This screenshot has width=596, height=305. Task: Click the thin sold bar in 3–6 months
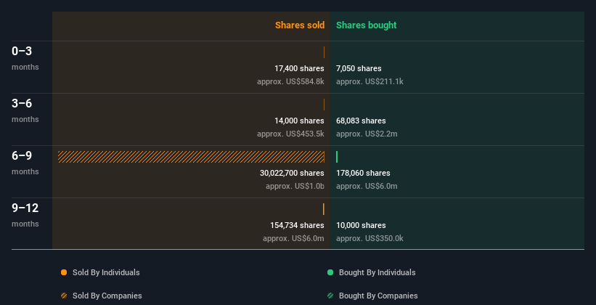point(324,105)
